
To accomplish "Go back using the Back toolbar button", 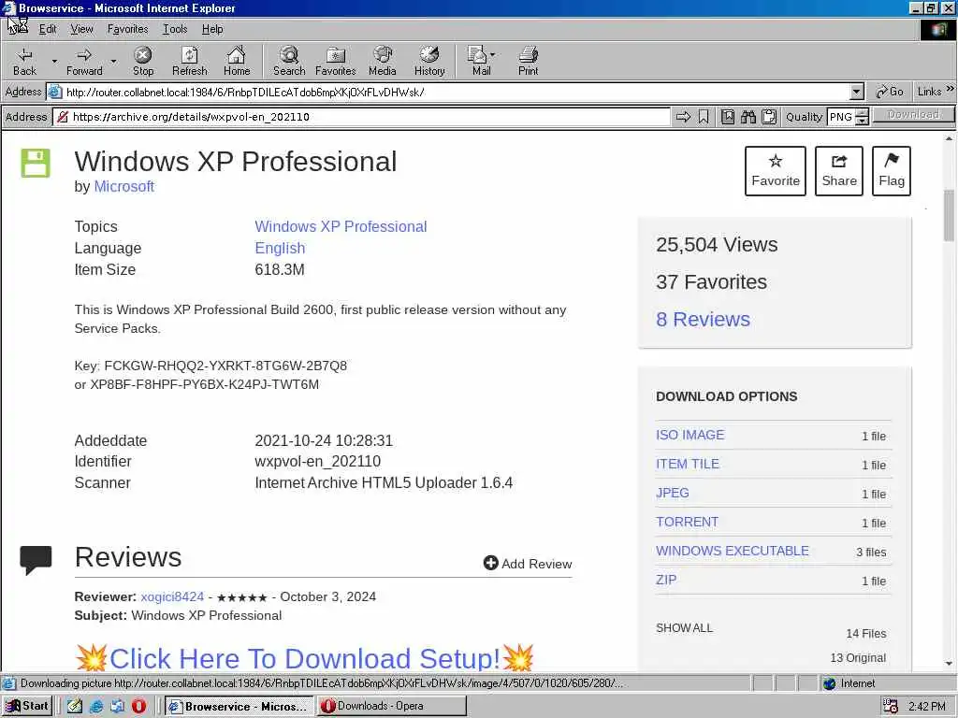I will pyautogui.click(x=24, y=61).
